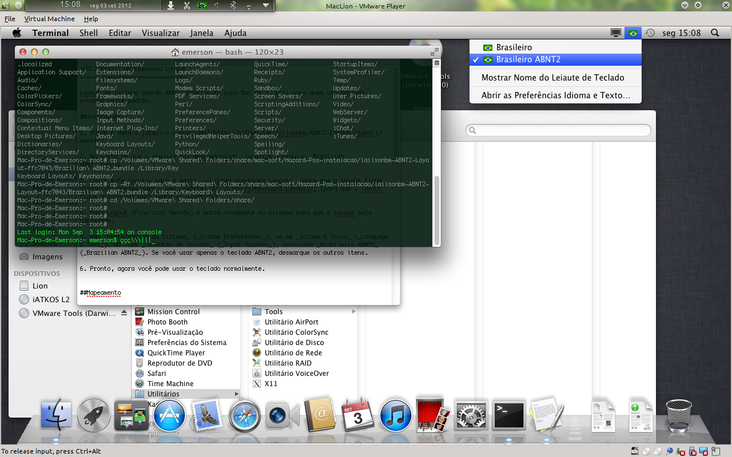Select Utilitário AirPort in Finder
Viewport: 732px width, 457px height.
pos(291,322)
